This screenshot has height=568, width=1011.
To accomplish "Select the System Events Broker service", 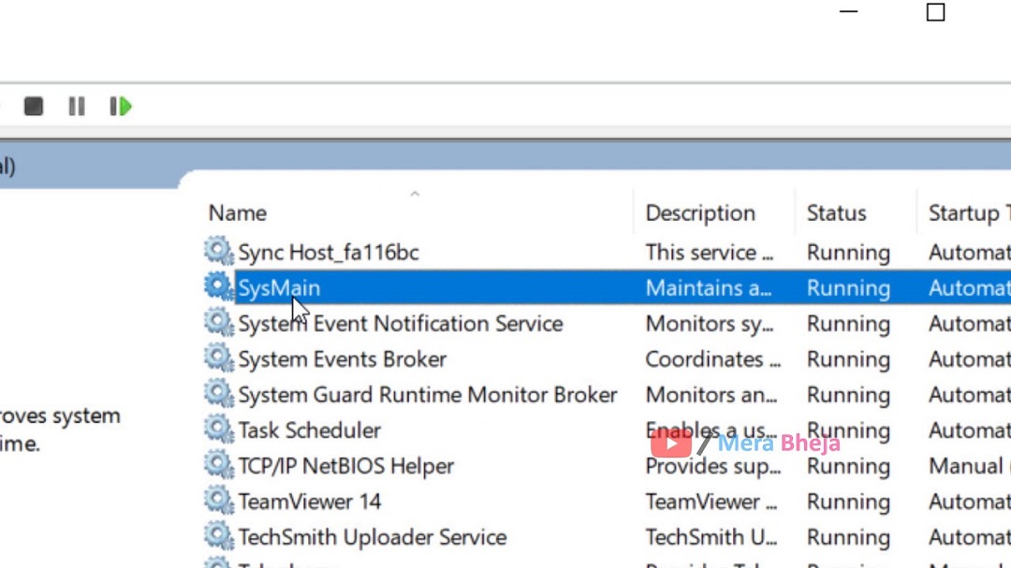I will [x=342, y=359].
